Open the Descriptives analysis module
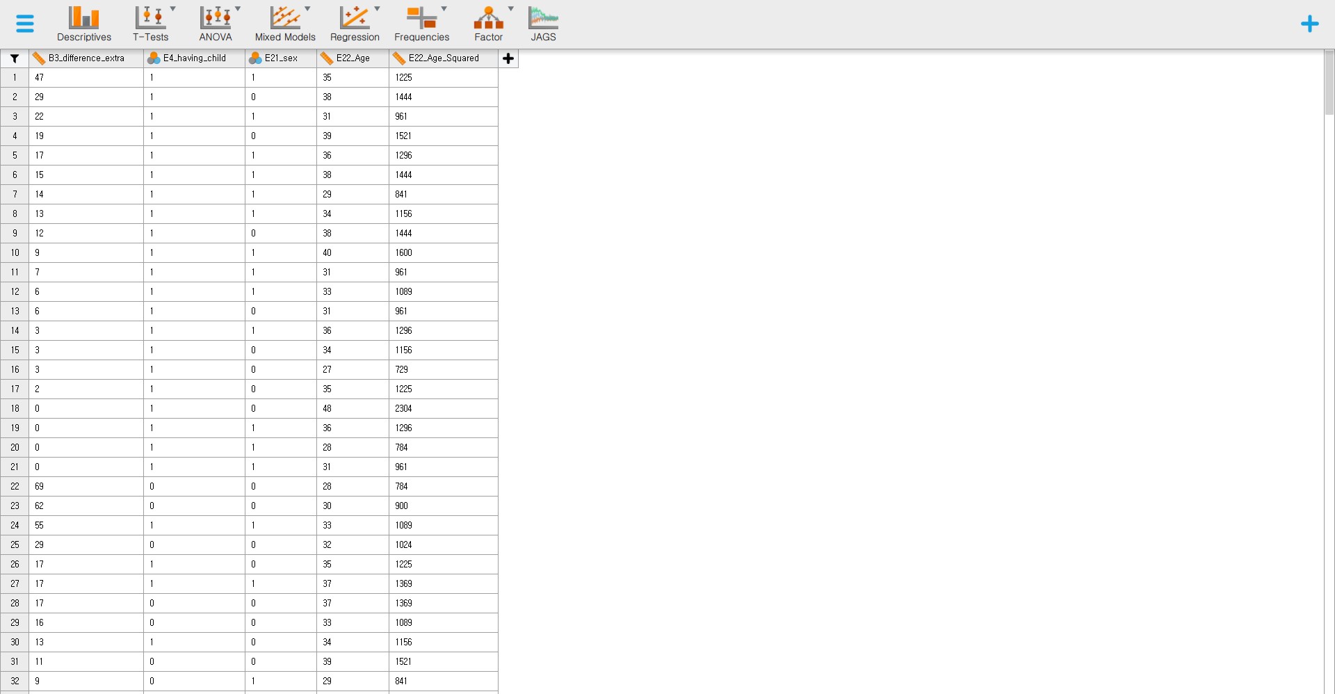This screenshot has width=1335, height=694. [84, 24]
